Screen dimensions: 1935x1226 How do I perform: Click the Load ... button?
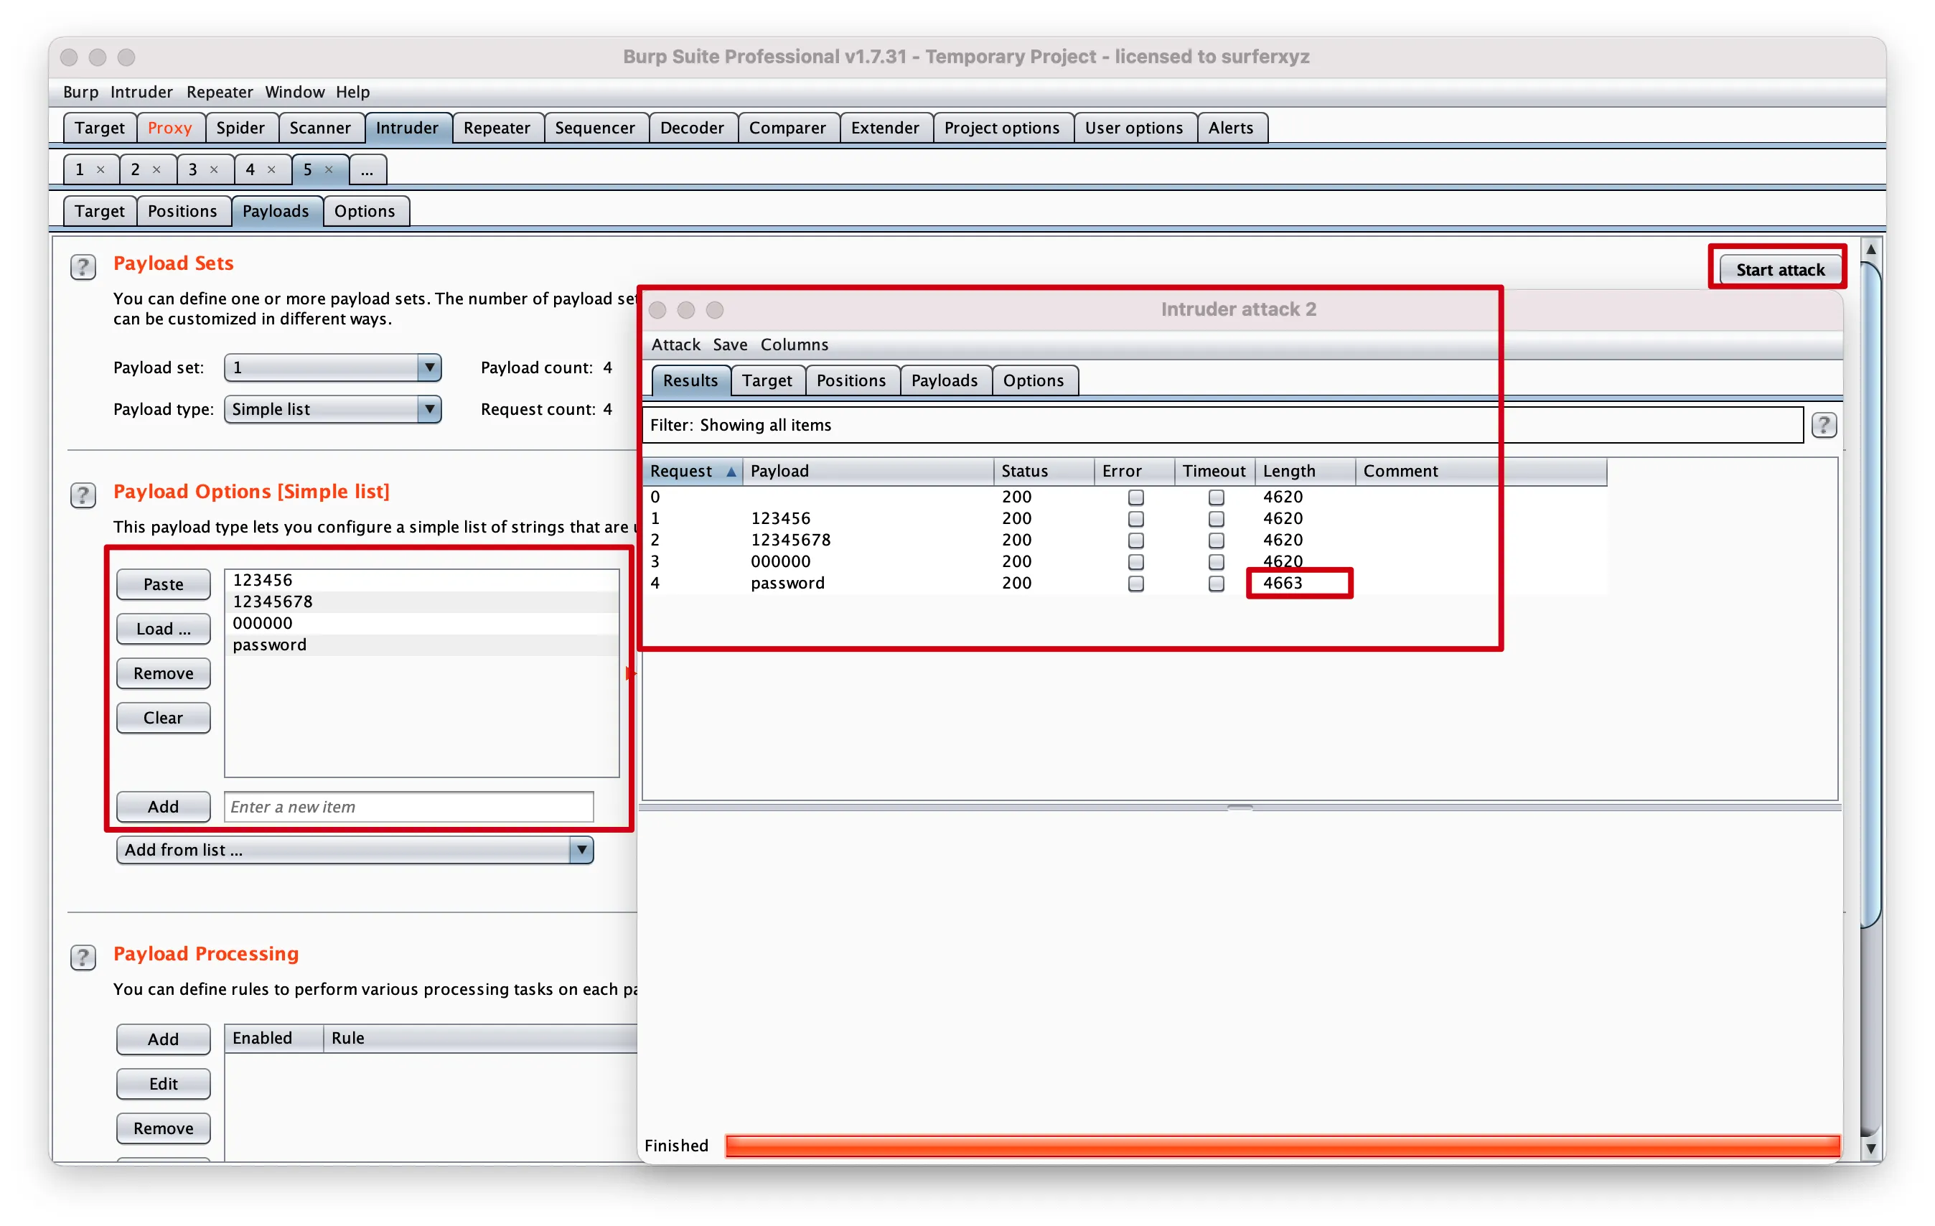163,628
